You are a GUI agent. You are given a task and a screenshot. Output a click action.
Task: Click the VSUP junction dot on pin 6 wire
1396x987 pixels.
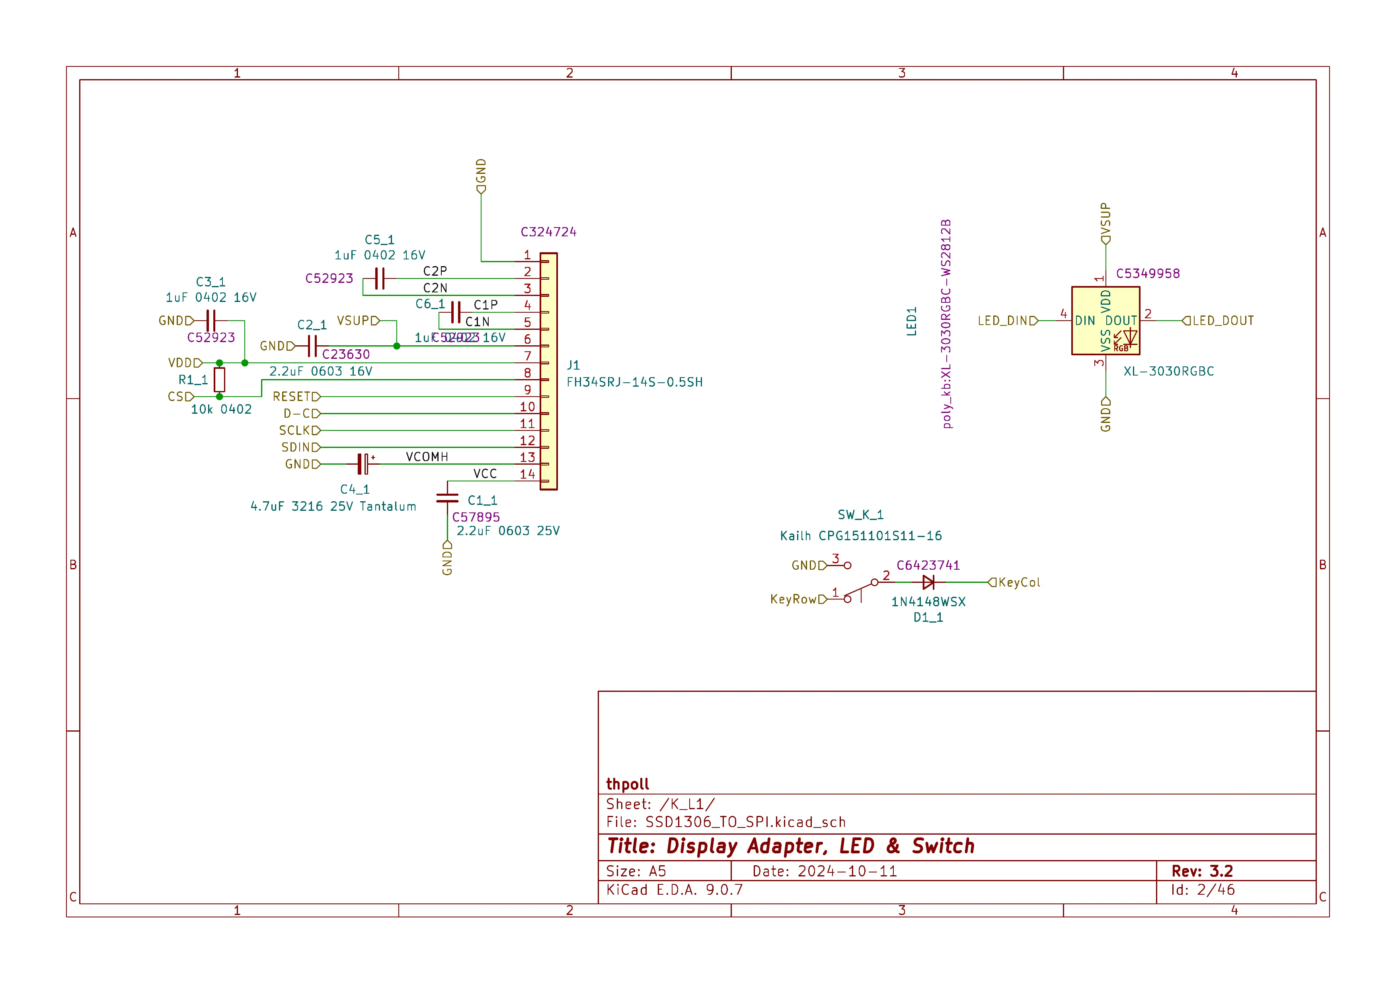click(x=396, y=346)
